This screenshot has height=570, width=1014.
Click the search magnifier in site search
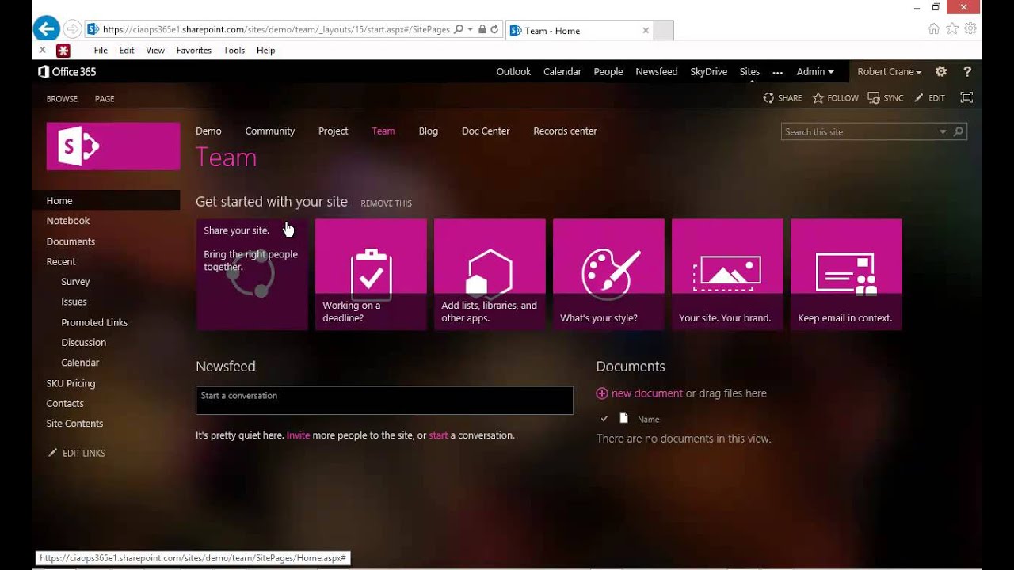959,131
